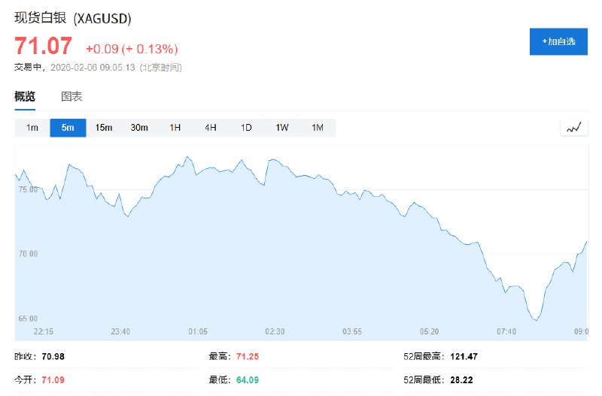Click the 52周最高 value 121.47
602x396 pixels.
pyautogui.click(x=466, y=355)
